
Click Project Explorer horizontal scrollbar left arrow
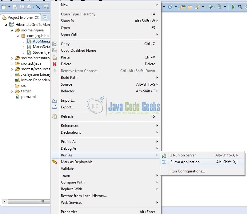(5, 201)
